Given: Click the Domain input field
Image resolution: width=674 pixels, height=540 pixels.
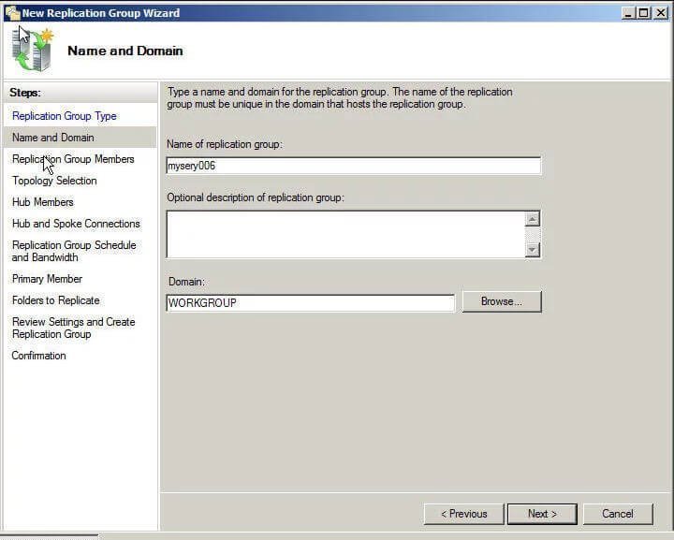Looking at the screenshot, I should point(310,303).
